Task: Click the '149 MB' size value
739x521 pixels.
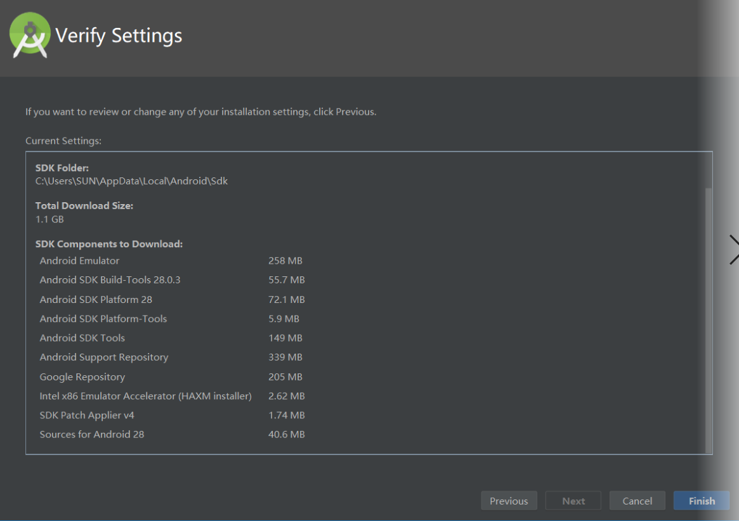Action: [x=285, y=338]
